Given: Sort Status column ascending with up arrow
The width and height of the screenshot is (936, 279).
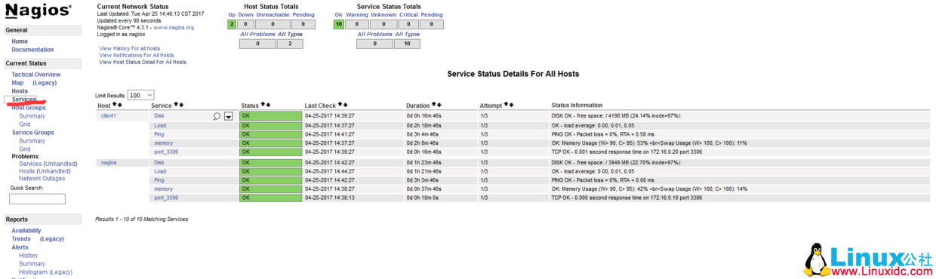Looking at the screenshot, I should coord(263,105).
